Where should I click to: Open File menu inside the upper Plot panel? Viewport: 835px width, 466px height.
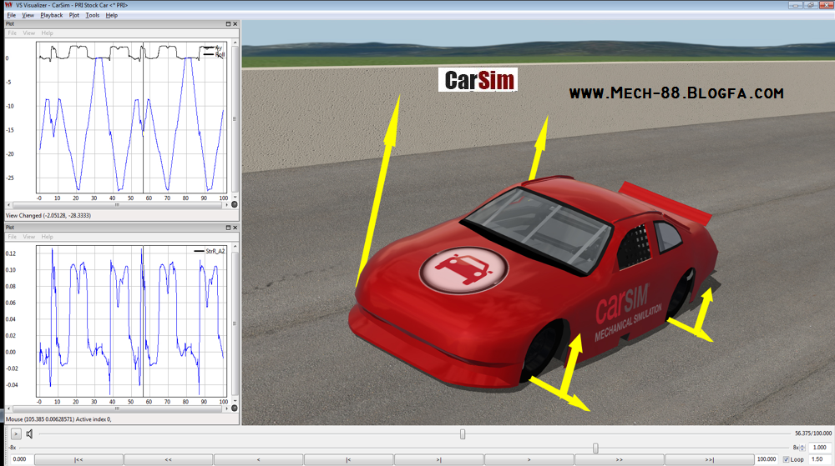(13, 33)
